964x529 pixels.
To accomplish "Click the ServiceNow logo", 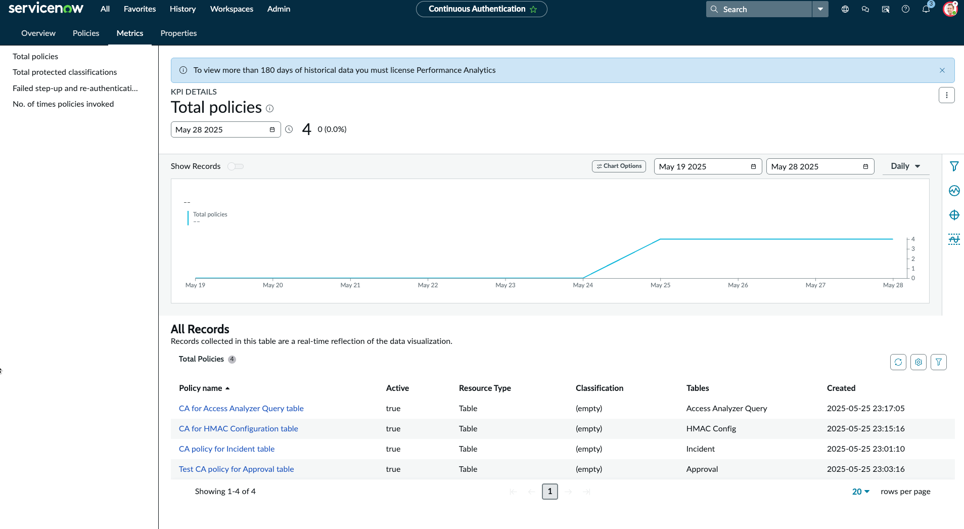I will [46, 9].
